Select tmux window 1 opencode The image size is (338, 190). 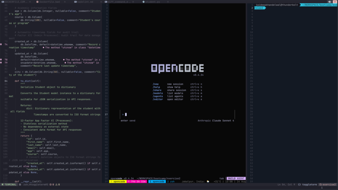click(157, 182)
